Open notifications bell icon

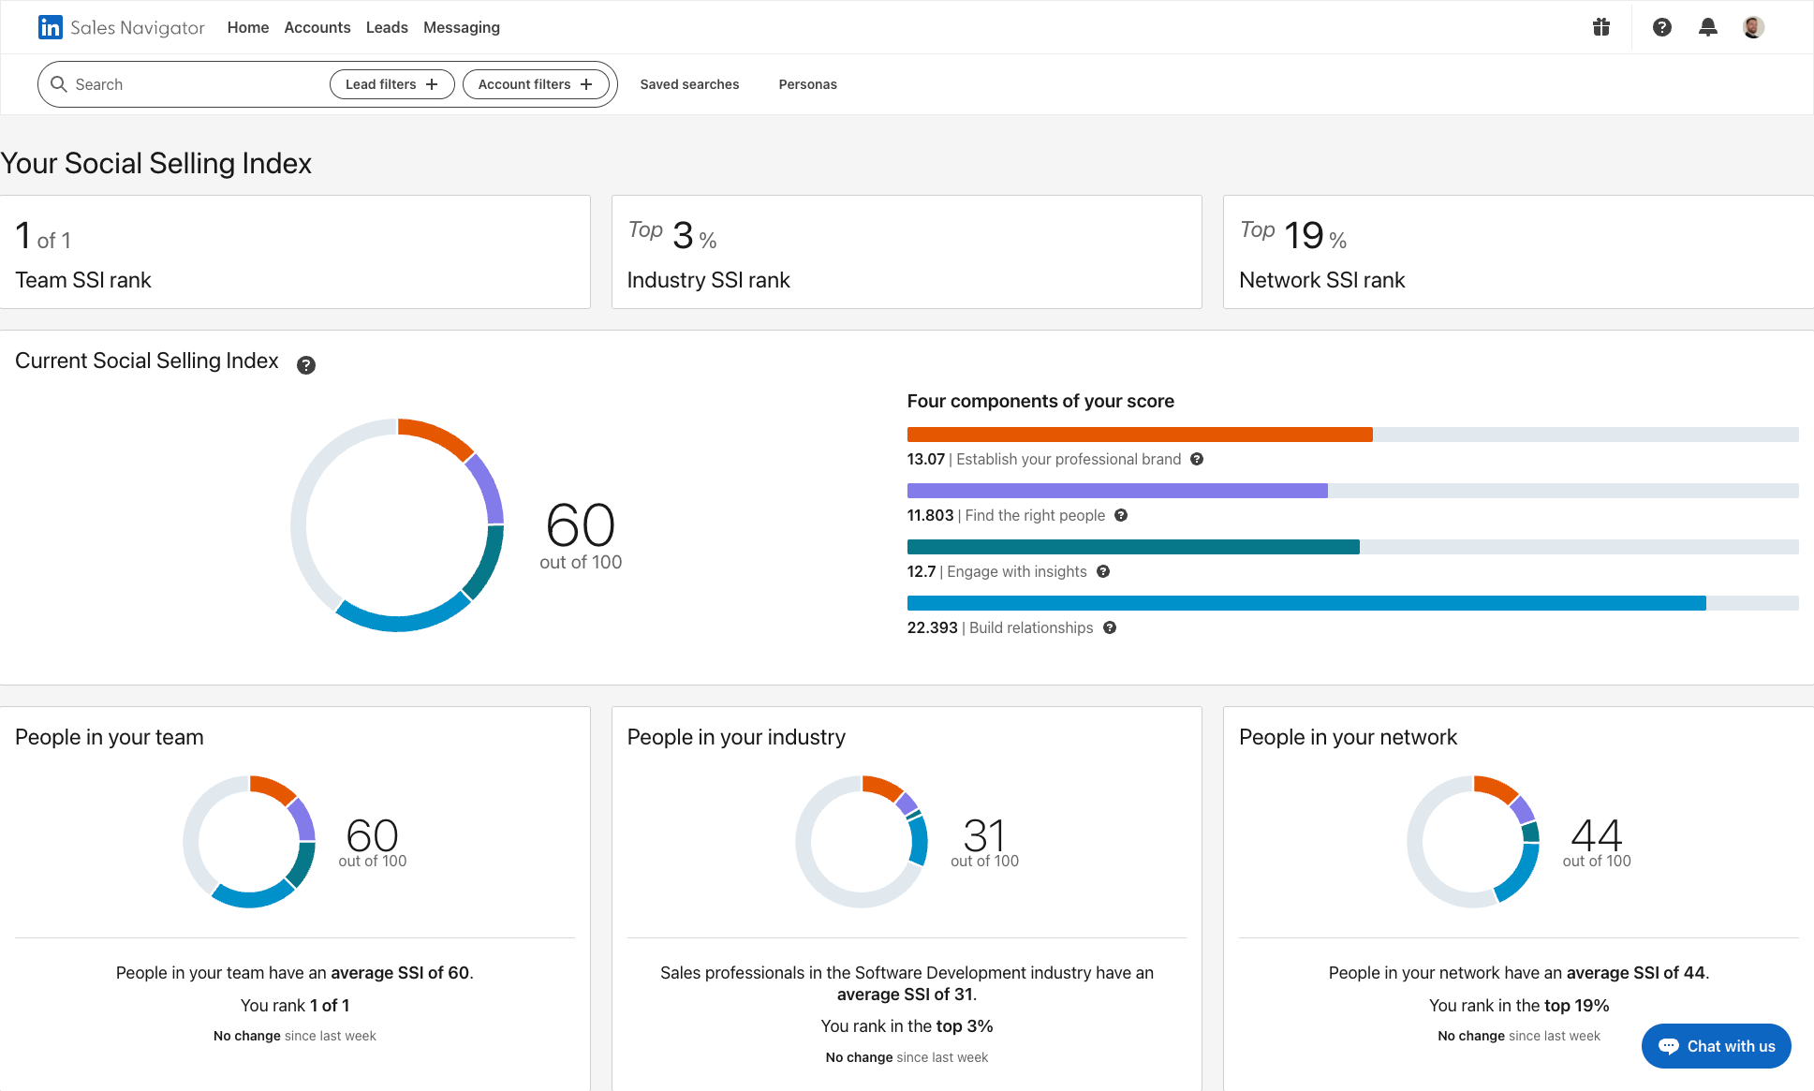point(1708,27)
